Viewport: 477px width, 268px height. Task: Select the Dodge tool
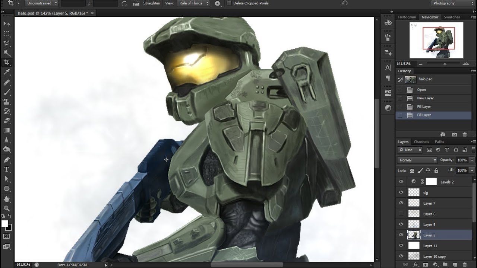6,150
